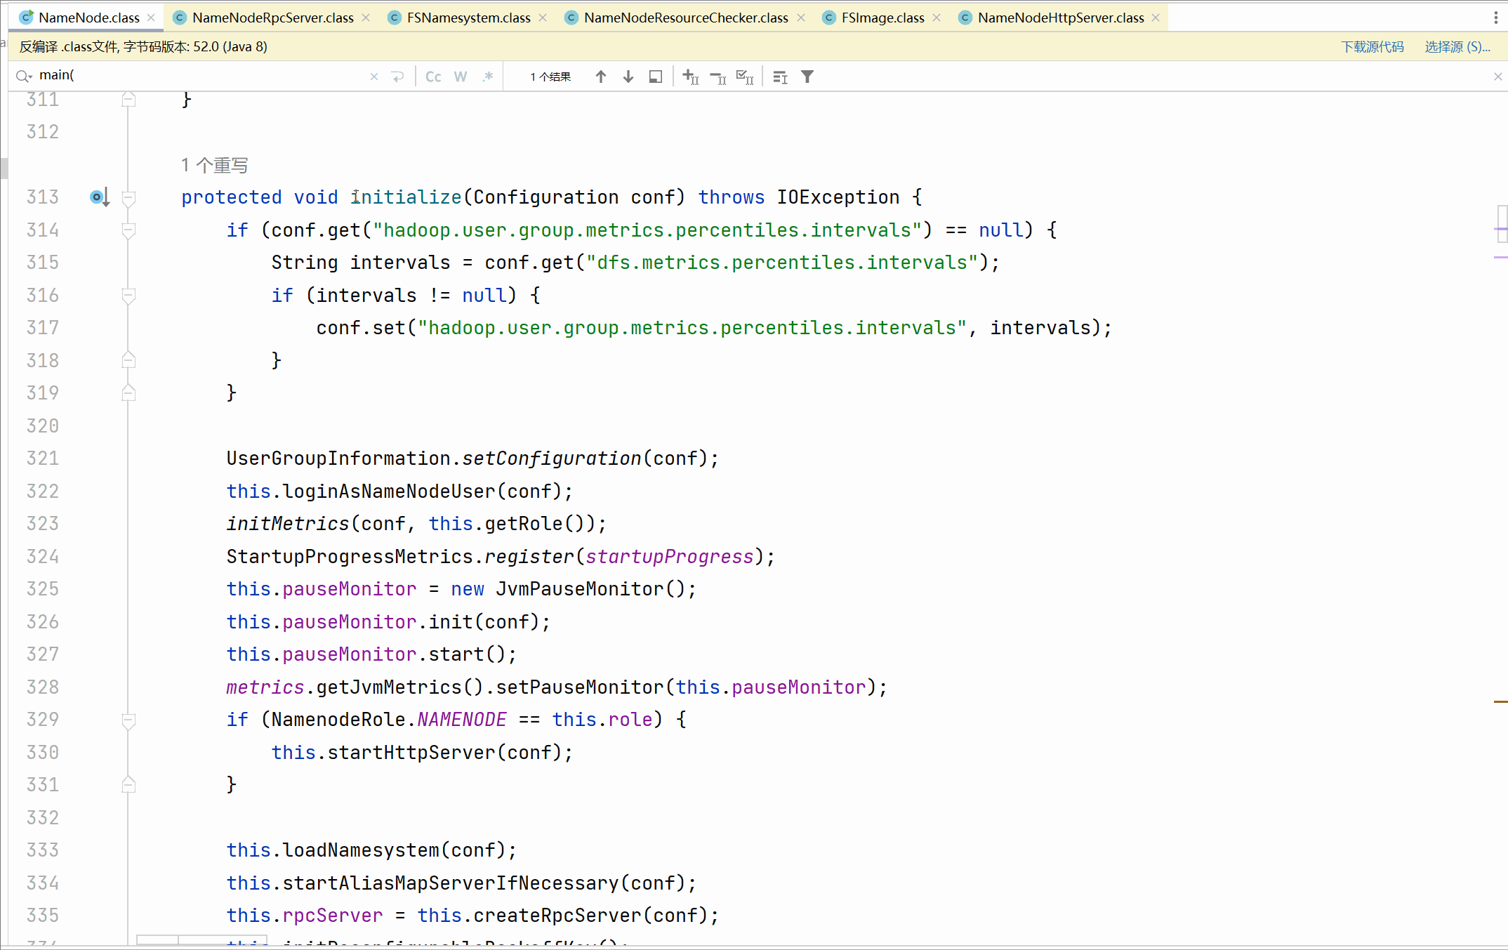Image resolution: width=1508 pixels, height=950 pixels.
Task: Click the overridden-method gutter icon at line 313
Action: pyautogui.click(x=99, y=197)
